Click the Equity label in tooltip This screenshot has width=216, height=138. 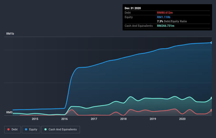(x=129, y=17)
